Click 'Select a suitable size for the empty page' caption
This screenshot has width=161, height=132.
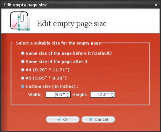(x=58, y=43)
